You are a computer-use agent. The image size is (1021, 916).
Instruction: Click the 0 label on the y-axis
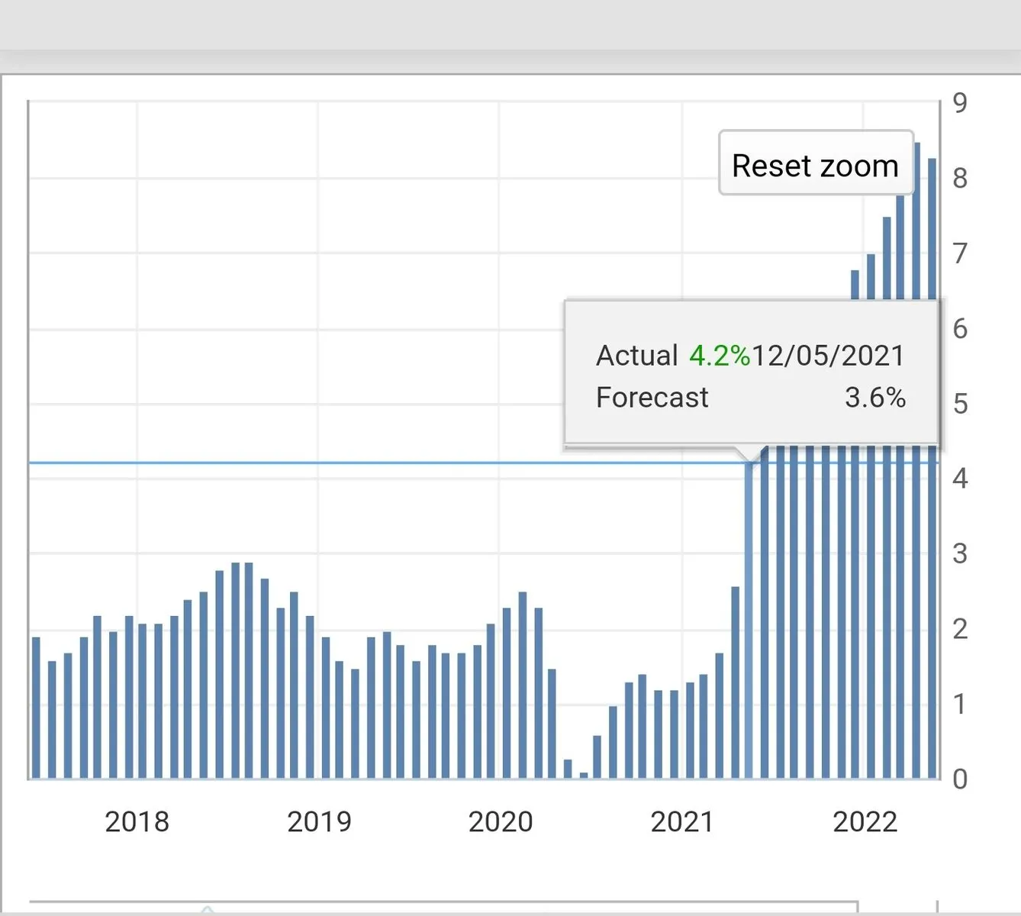click(x=960, y=779)
